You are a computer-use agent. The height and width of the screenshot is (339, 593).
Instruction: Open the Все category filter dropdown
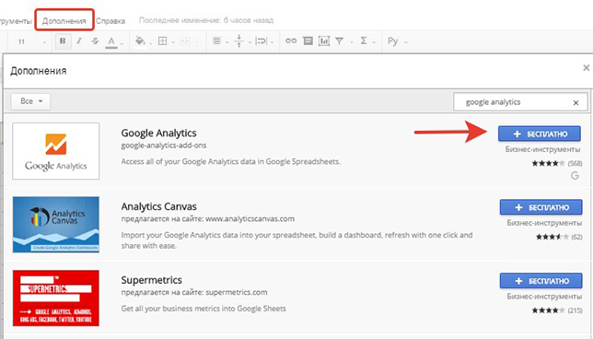point(30,101)
